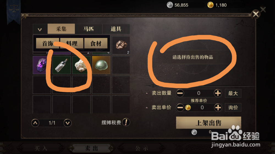Select the glass bottle item

[x=62, y=65]
